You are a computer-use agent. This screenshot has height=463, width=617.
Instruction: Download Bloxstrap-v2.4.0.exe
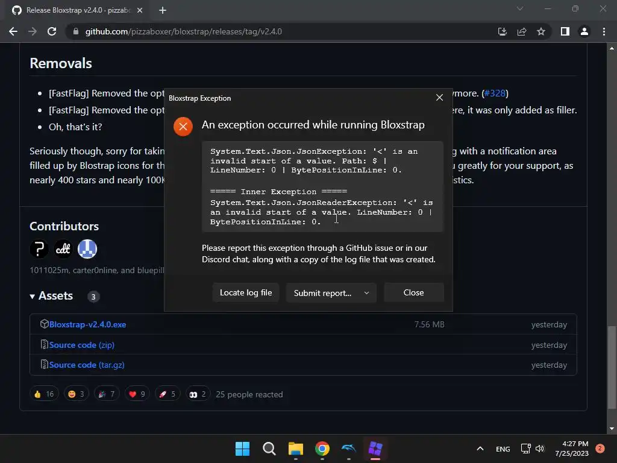tap(88, 324)
